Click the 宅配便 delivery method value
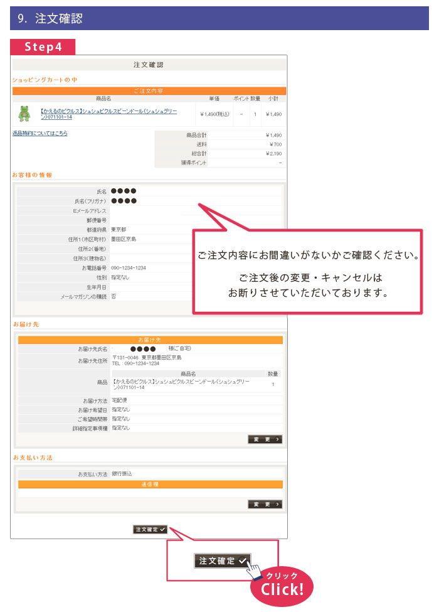The width and height of the screenshot is (439, 612). pos(119,400)
